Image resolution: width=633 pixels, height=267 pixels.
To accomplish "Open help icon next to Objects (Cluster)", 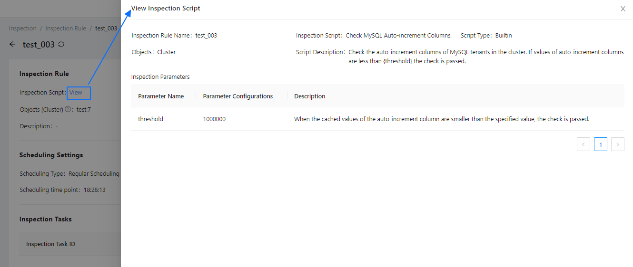I will coord(68,109).
